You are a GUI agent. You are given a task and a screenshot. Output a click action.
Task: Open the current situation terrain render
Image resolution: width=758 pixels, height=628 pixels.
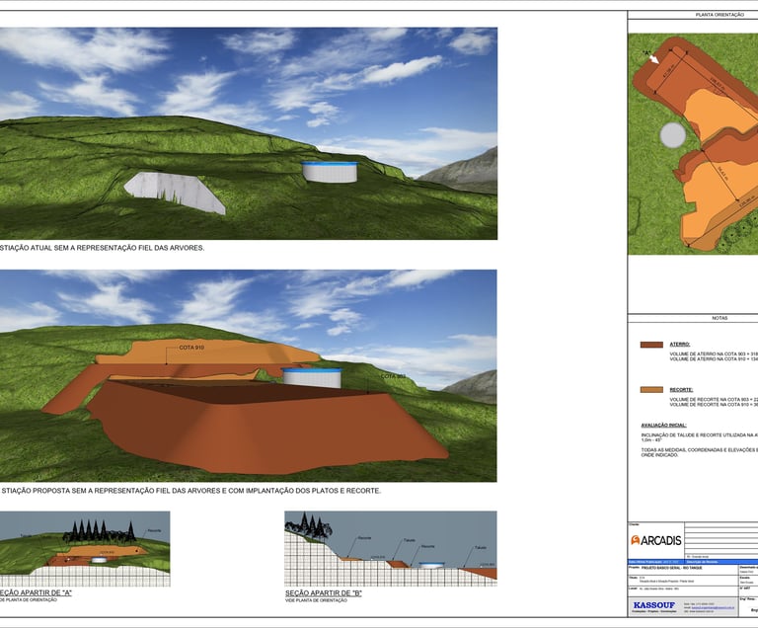[249, 133]
